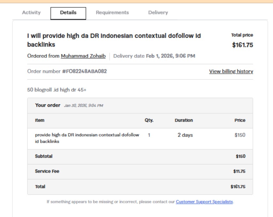Click the '2 days' duration value
The width and height of the screenshot is (273, 217).
click(185, 135)
